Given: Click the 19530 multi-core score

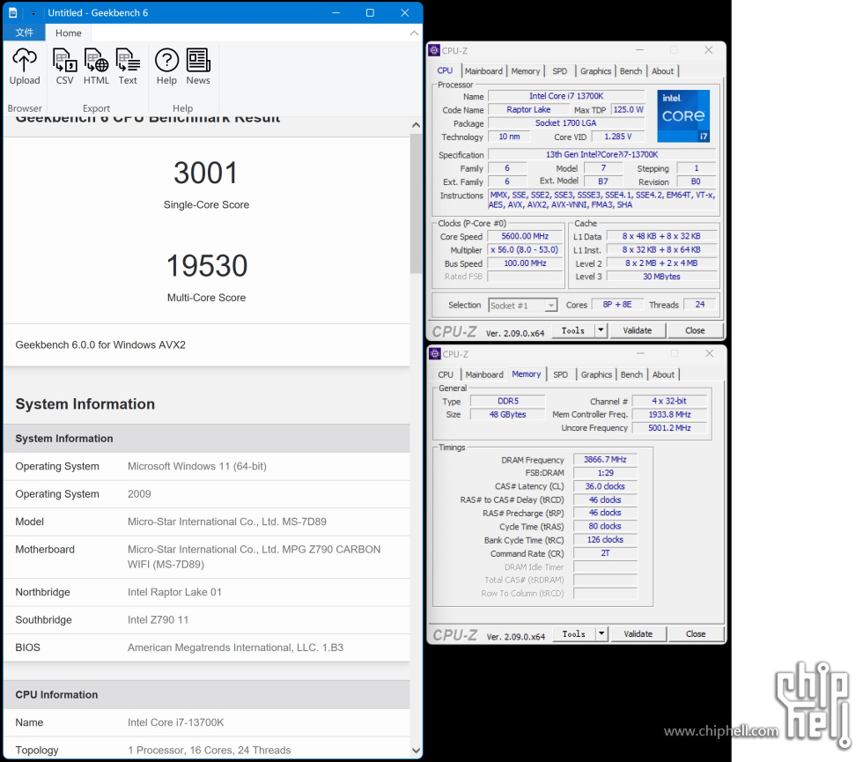Looking at the screenshot, I should coord(206,266).
